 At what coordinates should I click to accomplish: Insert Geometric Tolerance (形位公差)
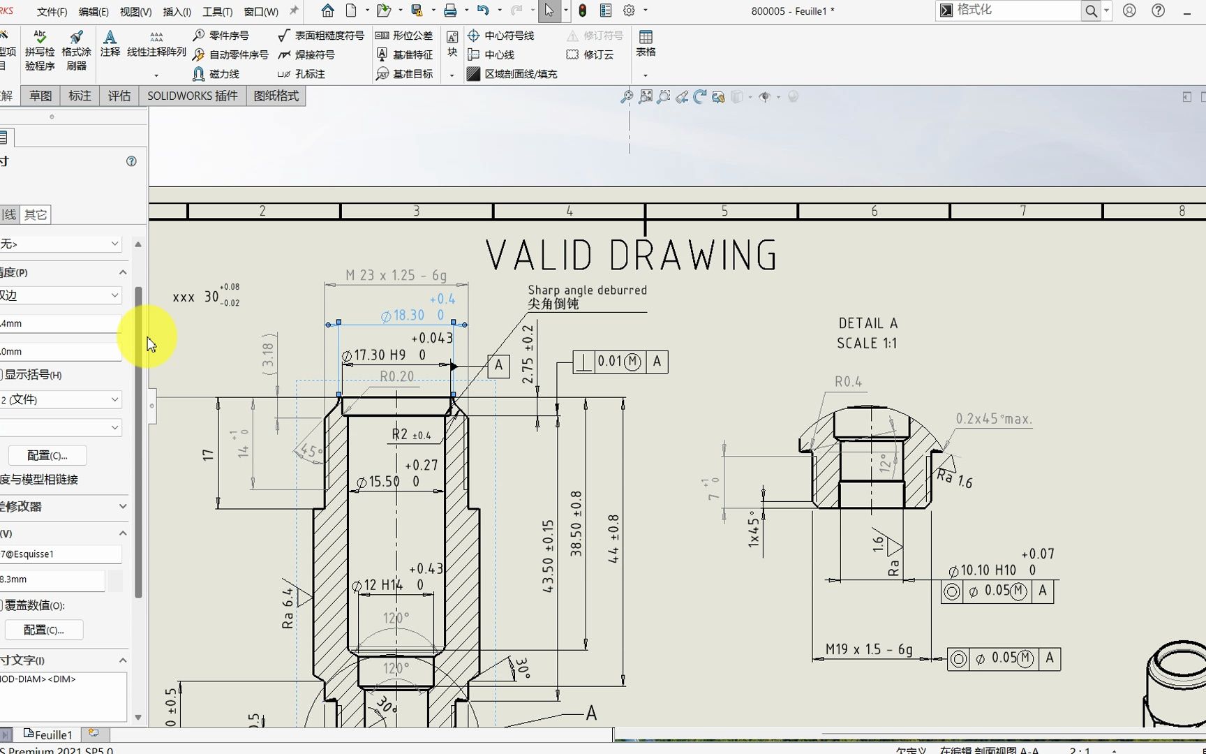pyautogui.click(x=404, y=35)
